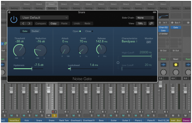The width and height of the screenshot is (192, 123).
Task: Solo the Overhead L channel
Action: pyautogui.click(x=79, y=115)
